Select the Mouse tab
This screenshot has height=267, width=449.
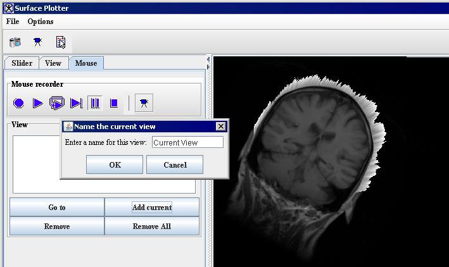(x=86, y=63)
